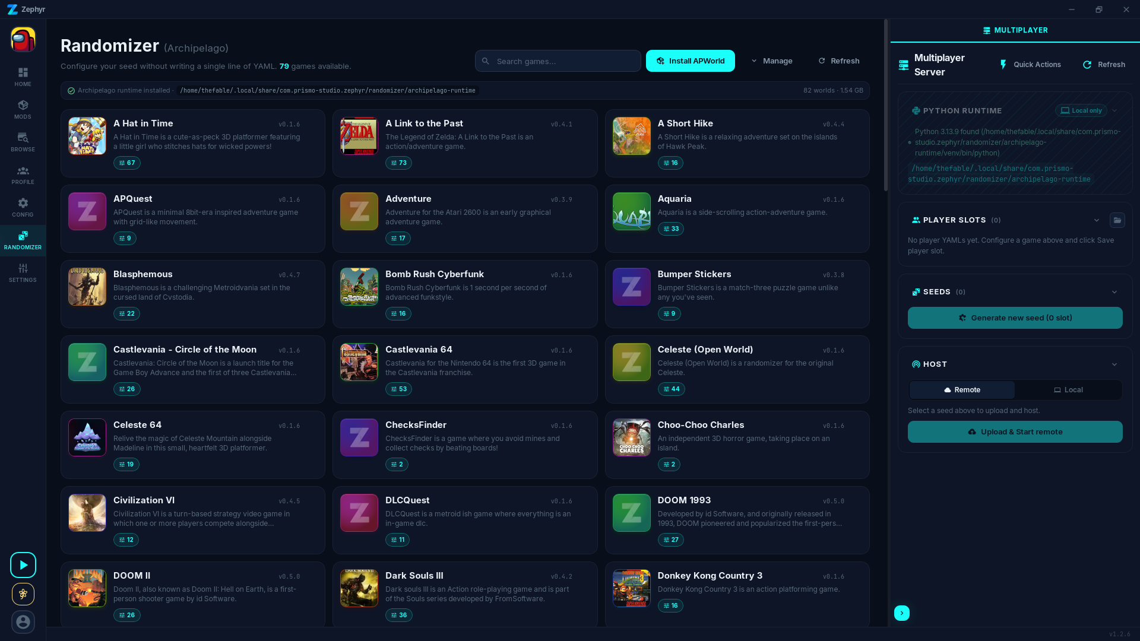This screenshot has width=1140, height=641.
Task: Open the Browse section
Action: coord(23,142)
